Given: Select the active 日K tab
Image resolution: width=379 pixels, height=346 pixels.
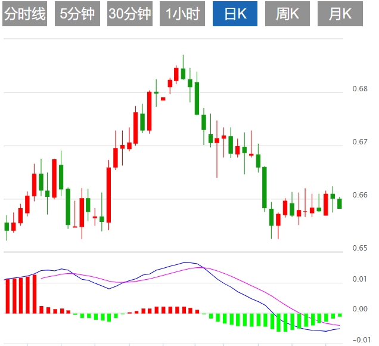Looking at the screenshot, I should click(235, 14).
